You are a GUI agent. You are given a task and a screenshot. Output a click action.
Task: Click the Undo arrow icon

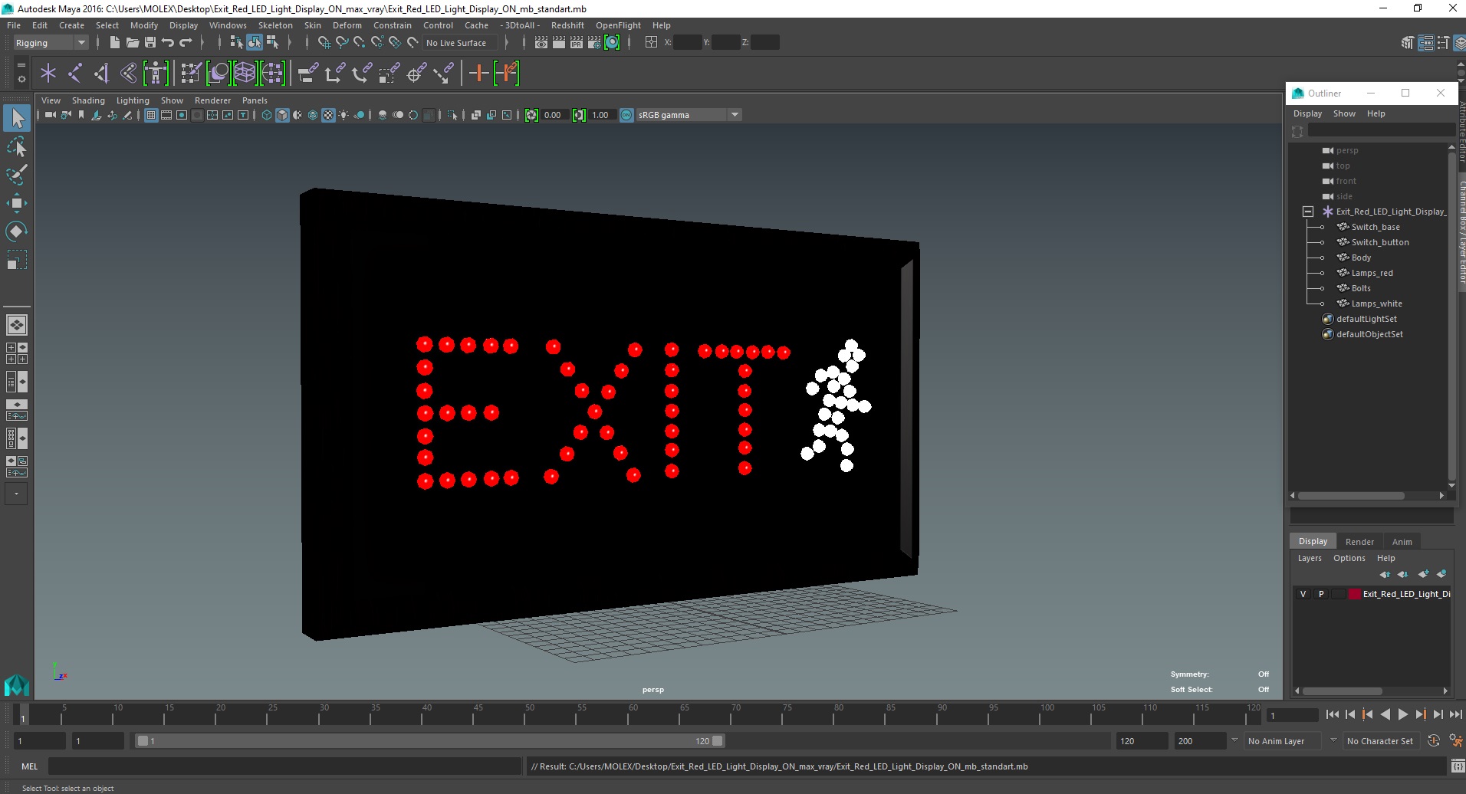168,43
